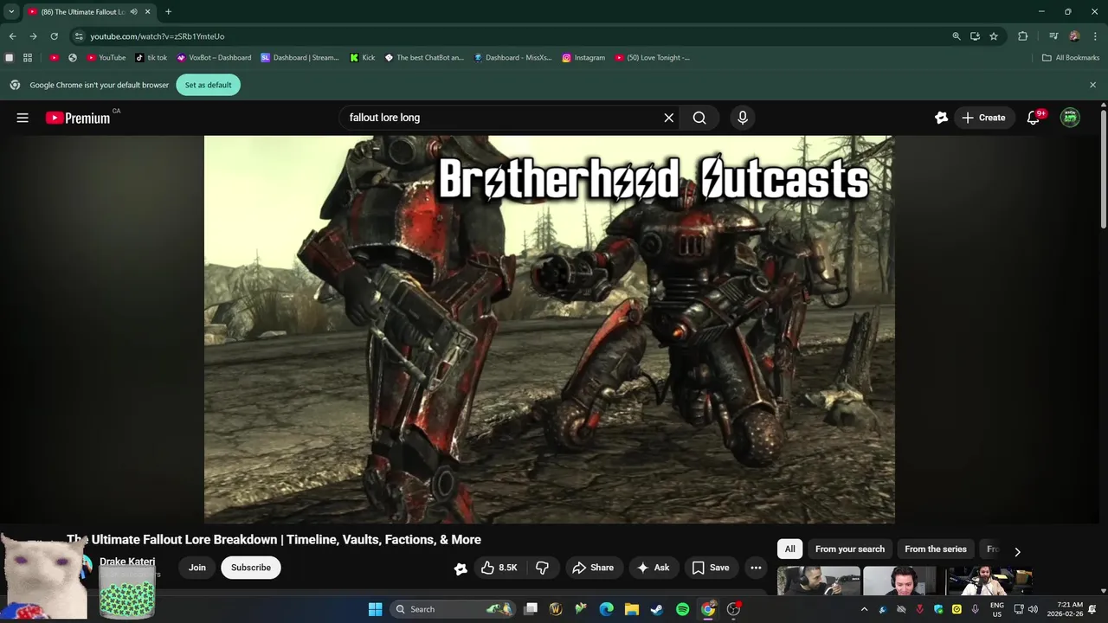Ask about this video
Image resolution: width=1108 pixels, height=623 pixels.
tap(654, 568)
